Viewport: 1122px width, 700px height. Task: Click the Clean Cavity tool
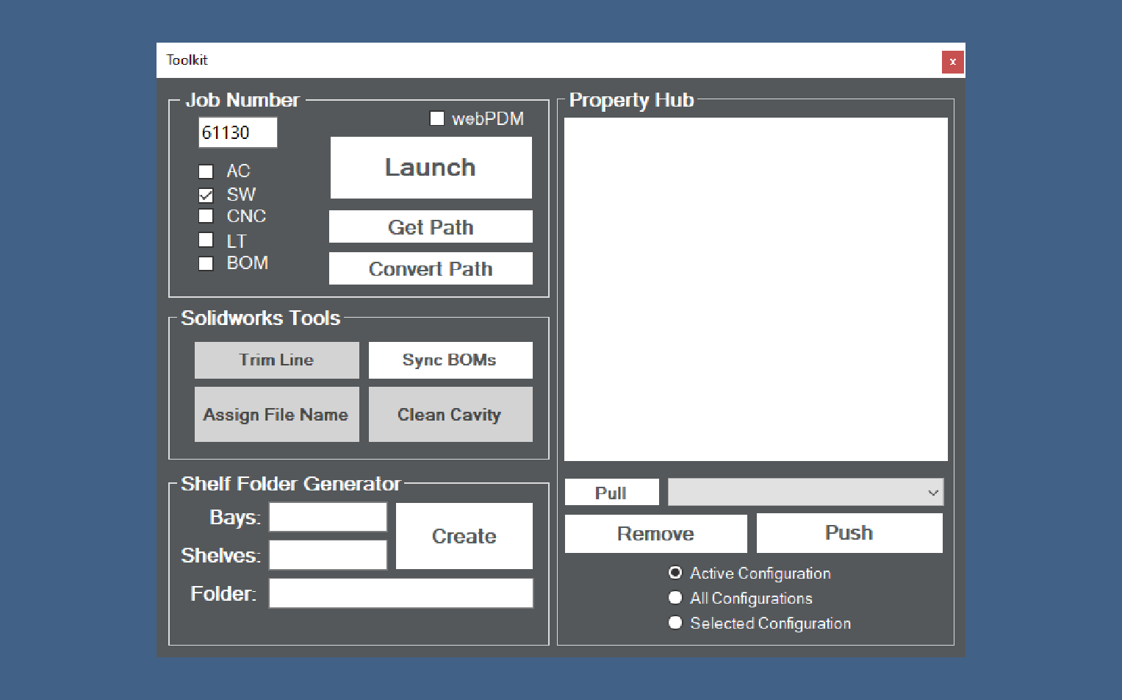coord(450,414)
